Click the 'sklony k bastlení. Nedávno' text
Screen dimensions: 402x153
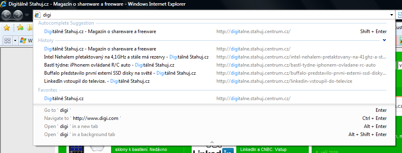(141, 149)
